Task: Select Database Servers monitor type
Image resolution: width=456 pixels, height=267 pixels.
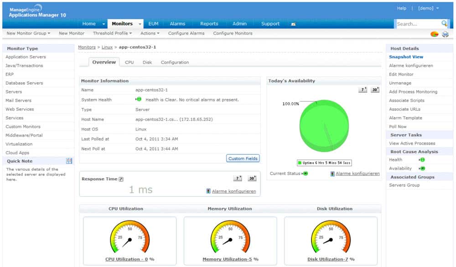Action: (24, 83)
